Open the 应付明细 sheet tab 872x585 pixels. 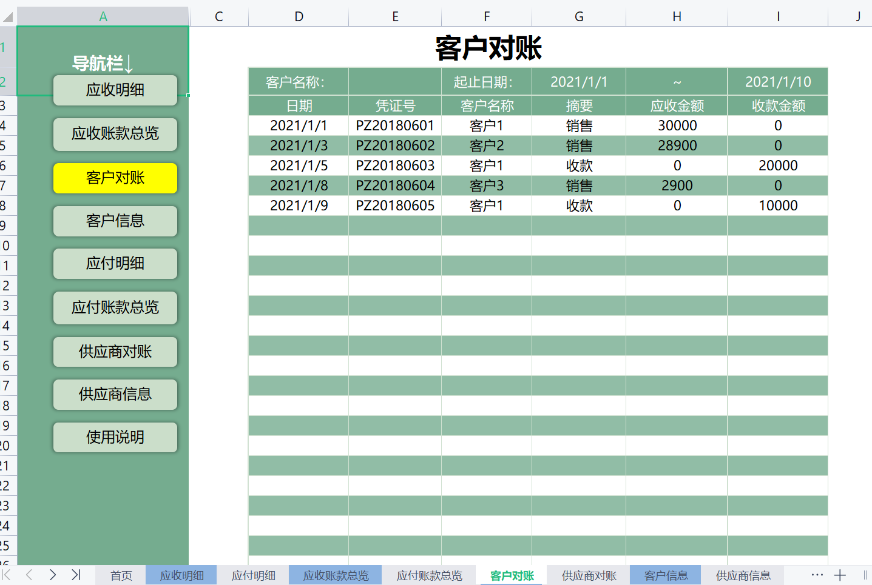tap(253, 575)
